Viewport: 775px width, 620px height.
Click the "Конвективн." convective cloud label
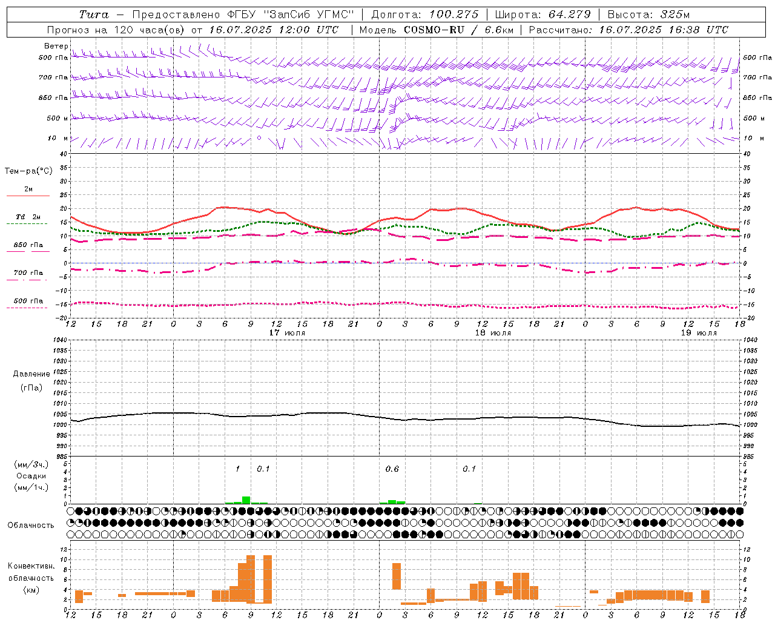(x=31, y=566)
